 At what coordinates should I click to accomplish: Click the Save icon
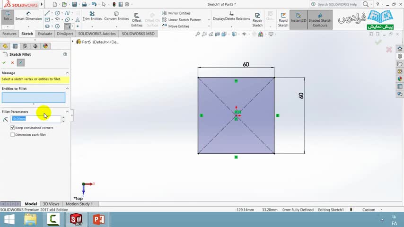click(74, 4)
